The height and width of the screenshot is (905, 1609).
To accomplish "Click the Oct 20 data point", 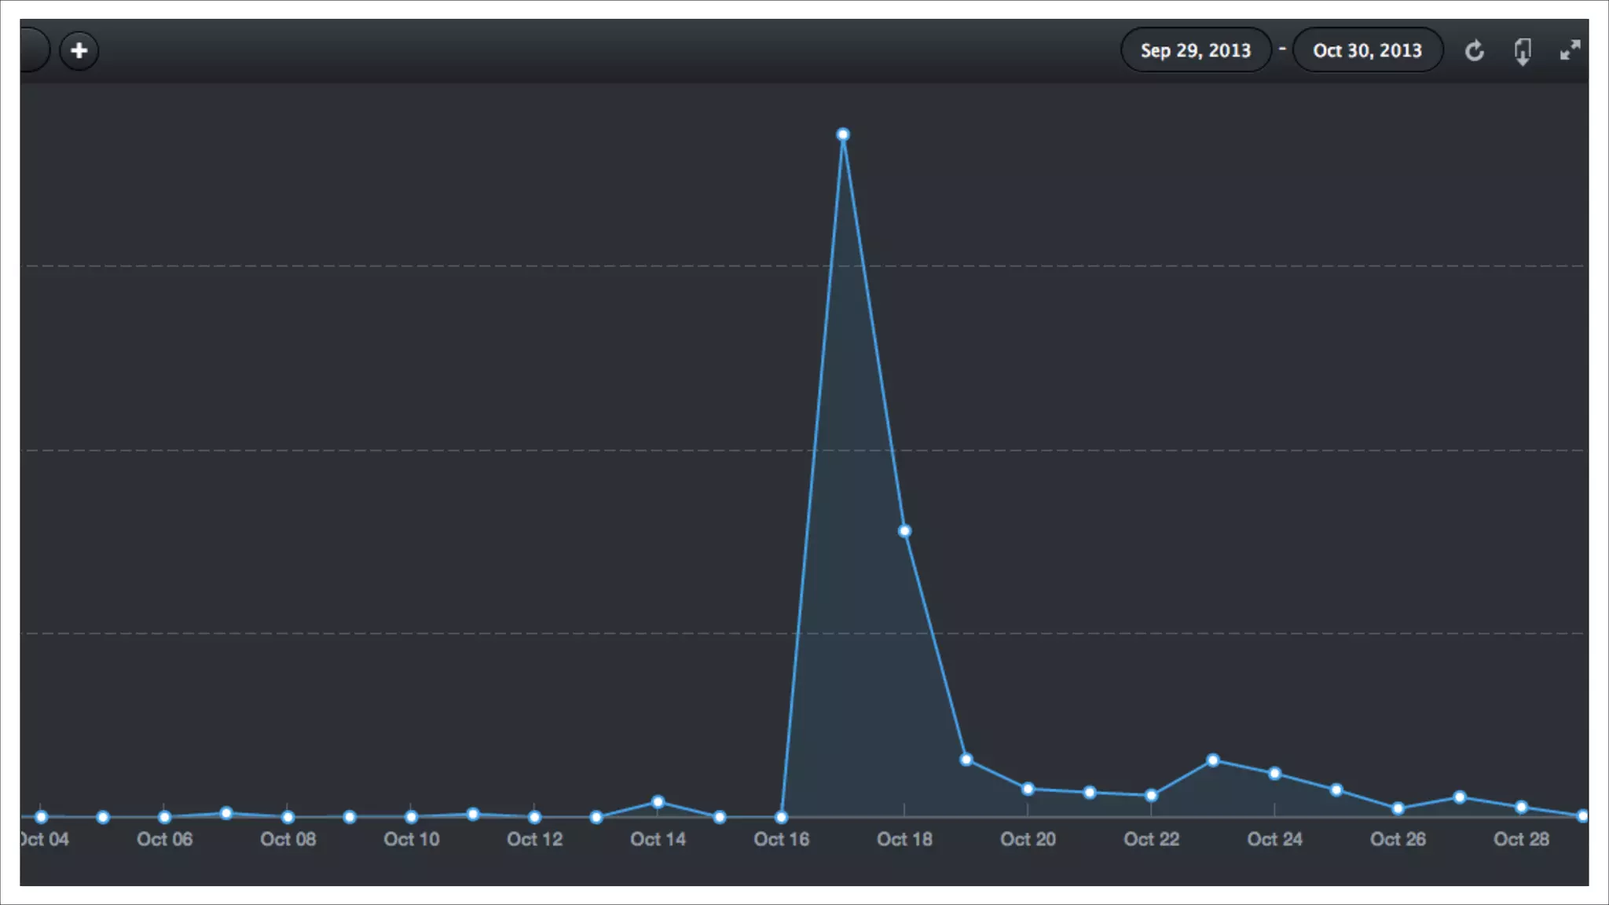I will (1028, 789).
